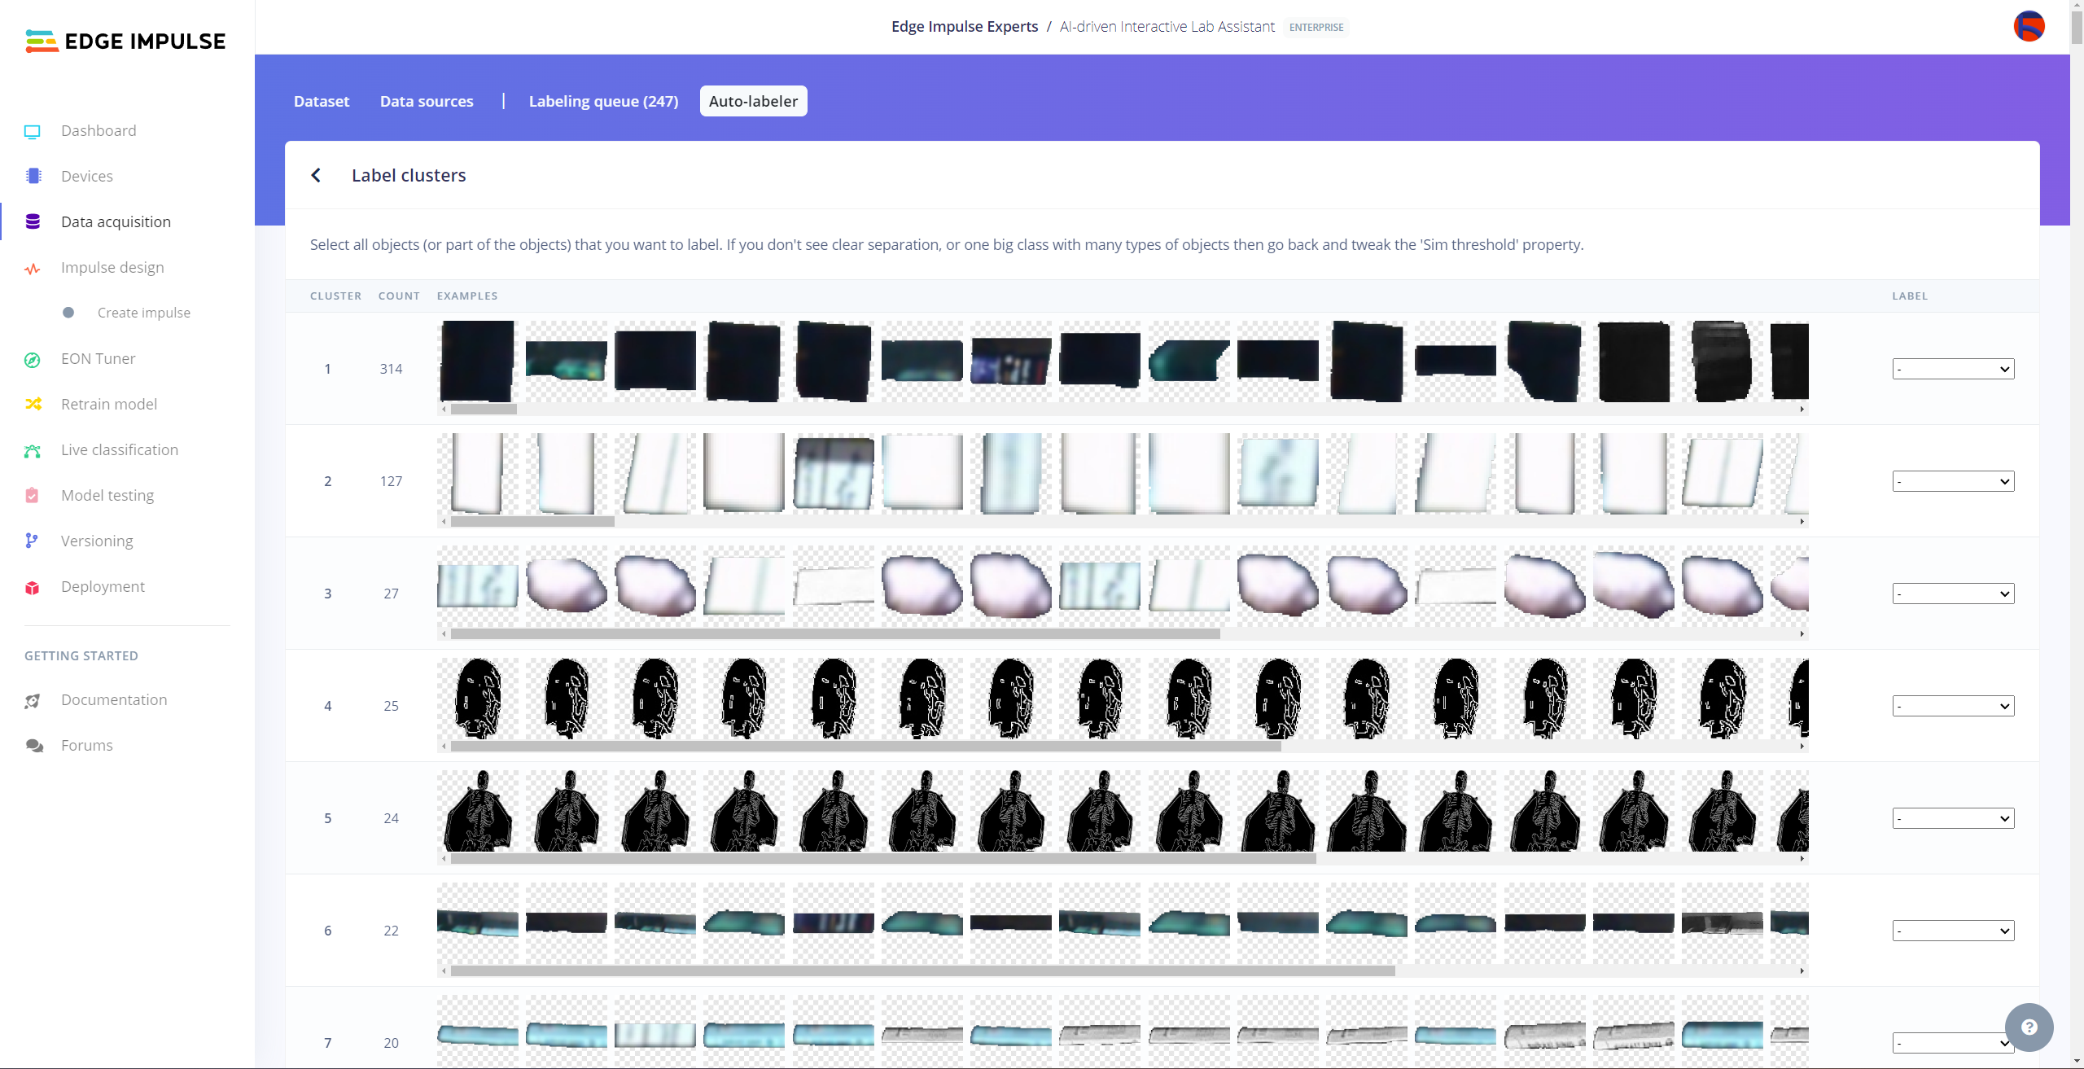Screen dimensions: 2084x1069
Task: Open the Edge Impulse Experts breadcrumb link
Action: [x=964, y=27]
